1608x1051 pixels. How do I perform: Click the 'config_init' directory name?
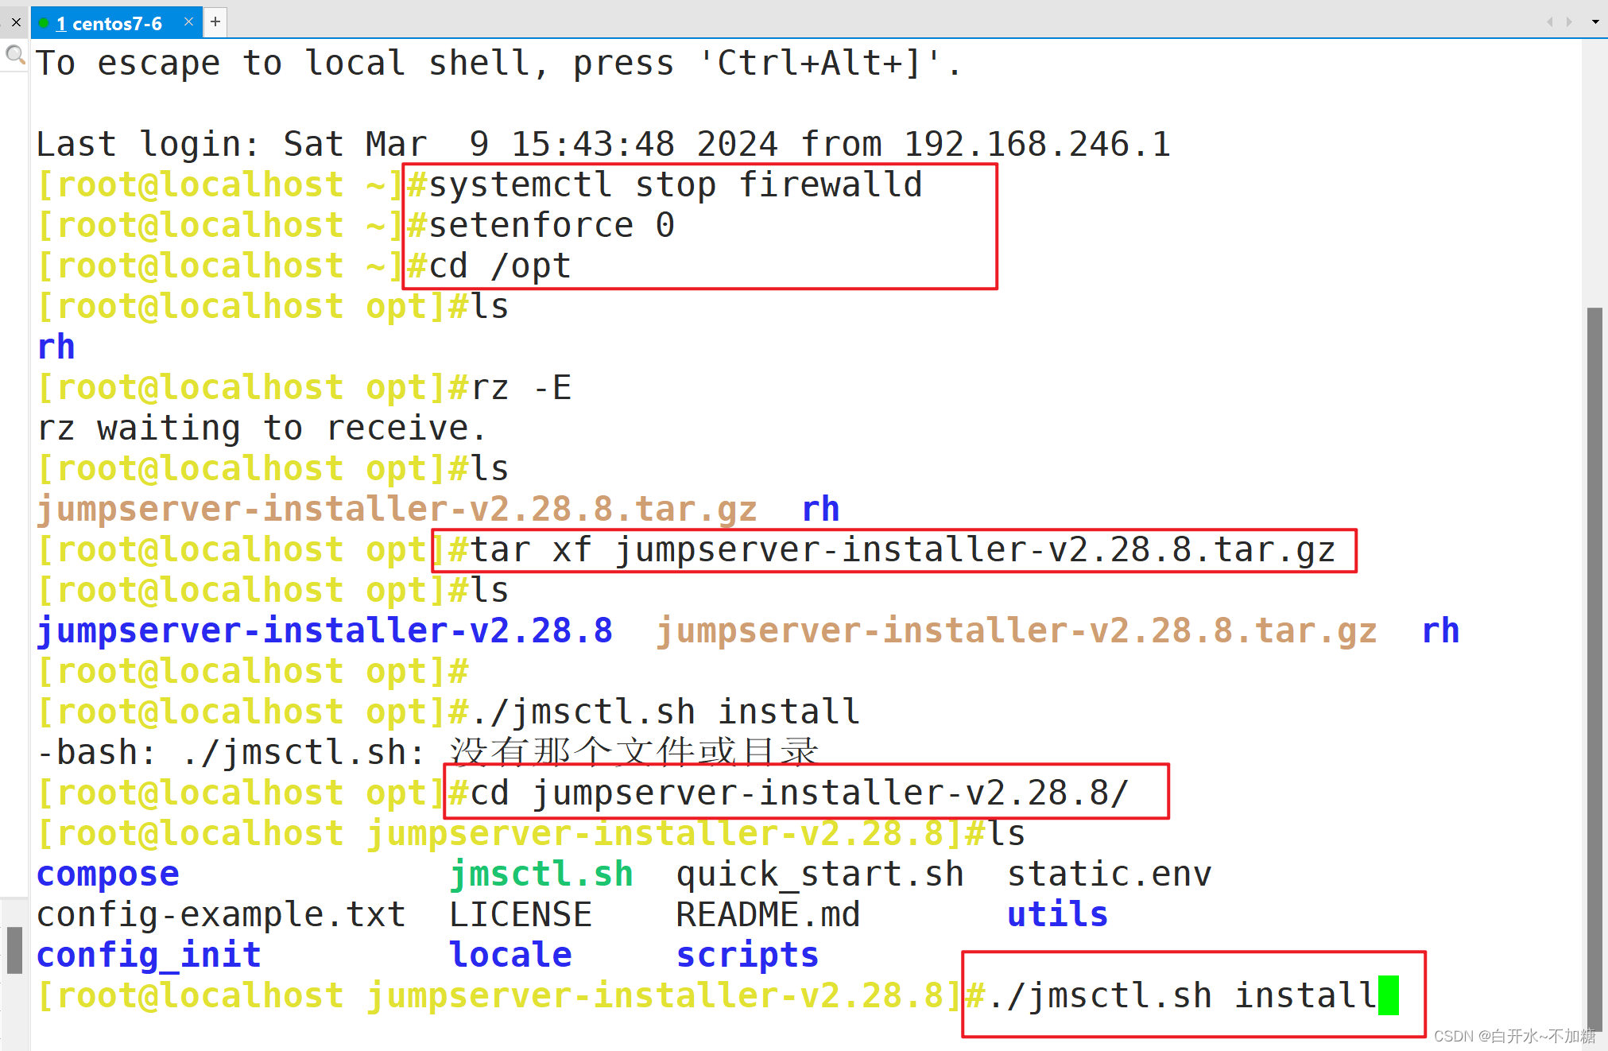point(149,956)
